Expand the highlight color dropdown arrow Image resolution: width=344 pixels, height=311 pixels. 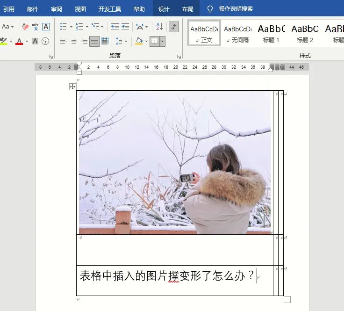click(x=11, y=41)
